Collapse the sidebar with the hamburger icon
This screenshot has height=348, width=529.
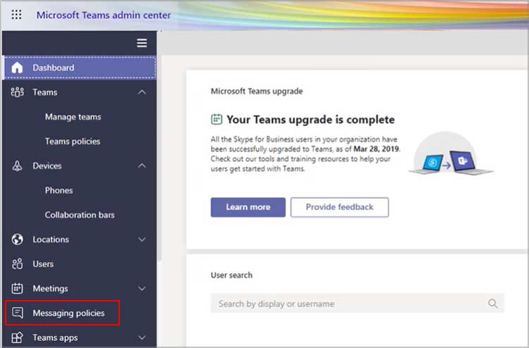[142, 43]
